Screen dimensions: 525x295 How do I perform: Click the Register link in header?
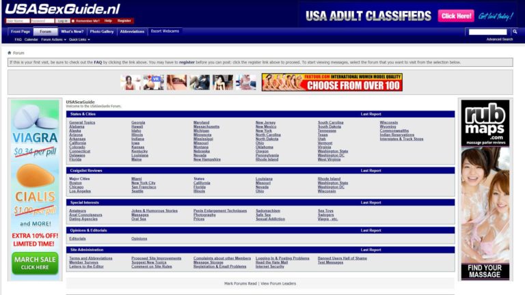click(124, 20)
